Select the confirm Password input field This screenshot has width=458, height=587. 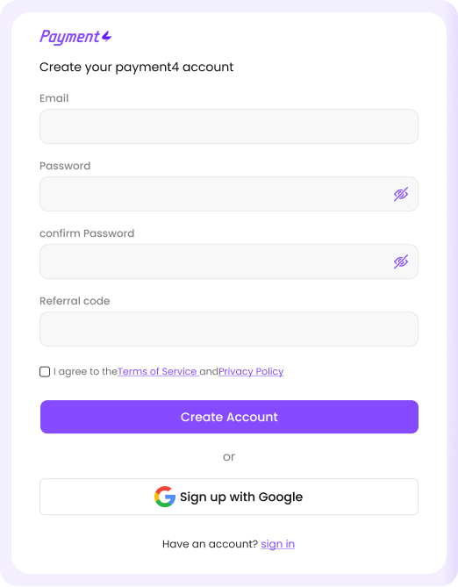(x=229, y=261)
